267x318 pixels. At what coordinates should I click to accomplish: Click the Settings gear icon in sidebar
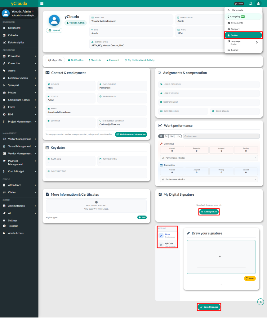(x=4, y=220)
